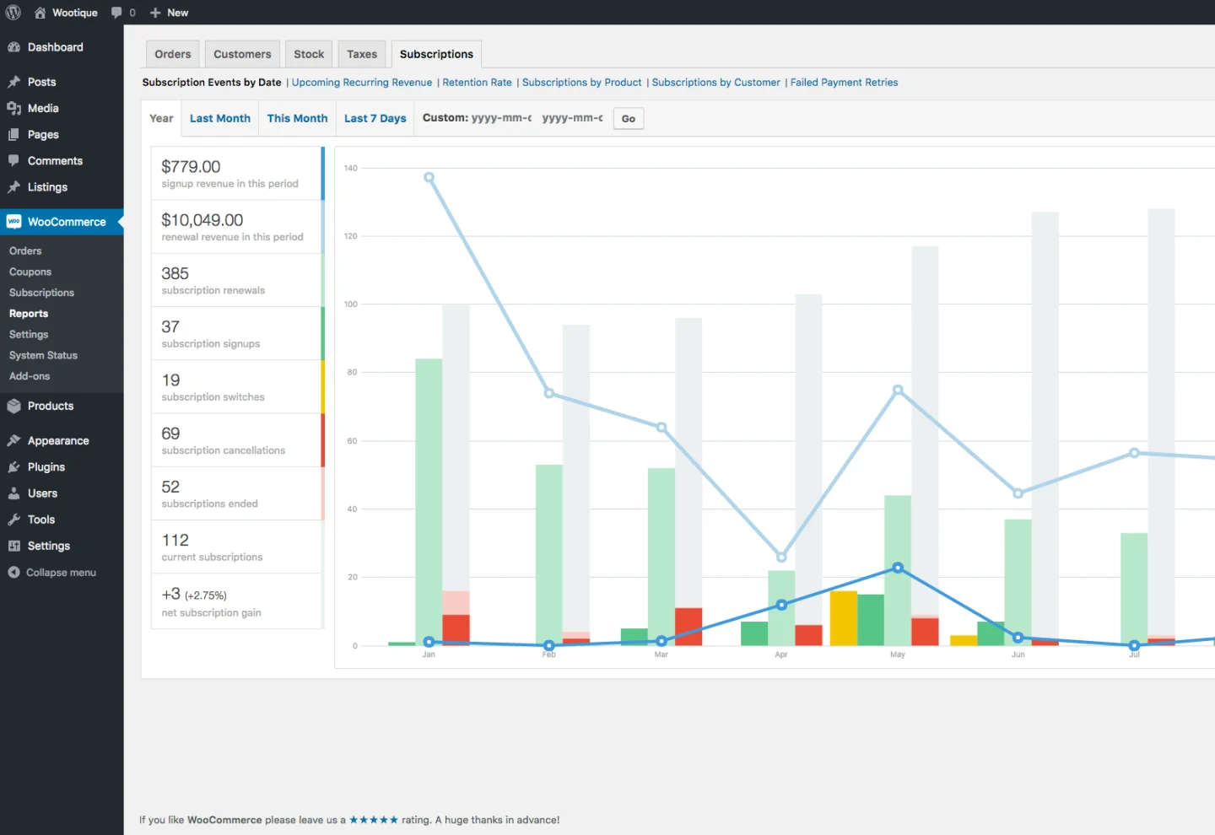Click WooCommerce menu label in sidebar
The height and width of the screenshot is (835, 1215).
[x=67, y=222]
